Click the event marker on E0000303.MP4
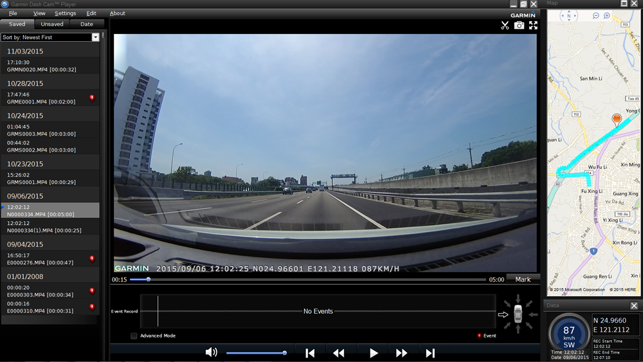643x362 pixels. coord(92,291)
